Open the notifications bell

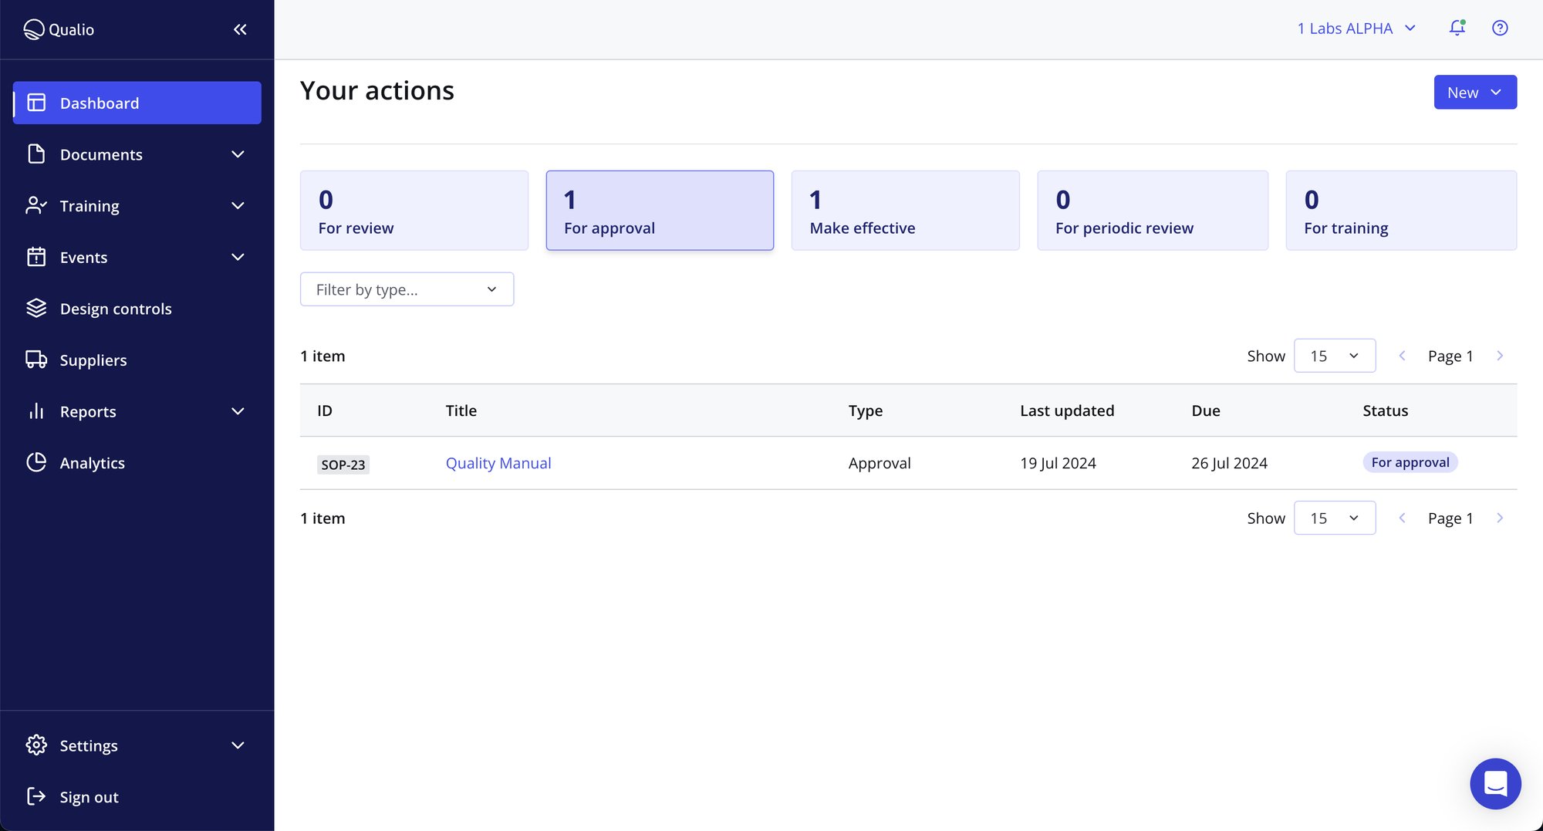1457,28
